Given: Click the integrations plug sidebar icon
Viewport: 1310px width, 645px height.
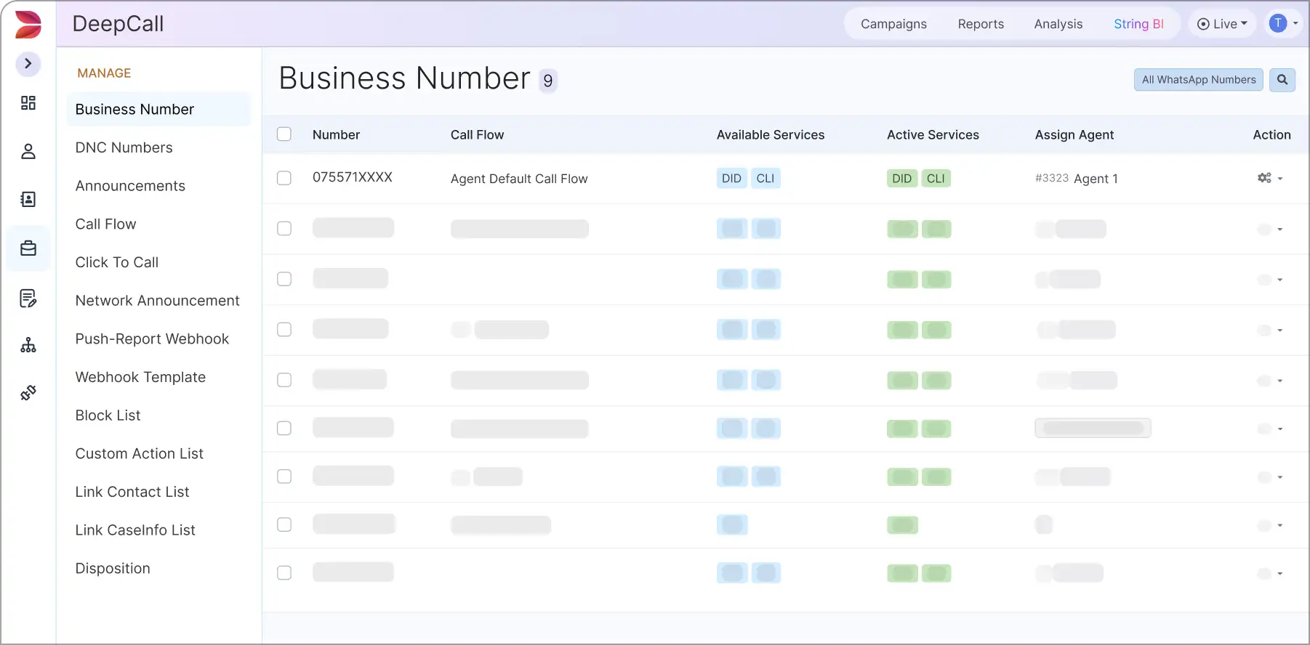Looking at the screenshot, I should coord(28,393).
